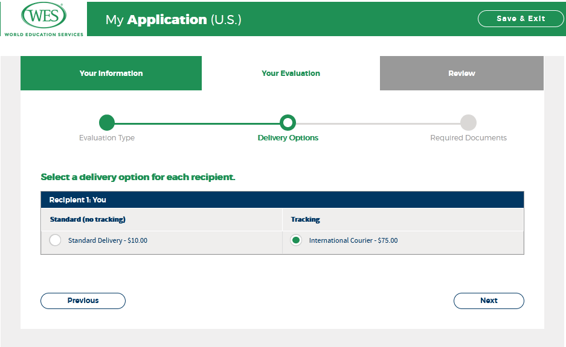Proceed with the Next button
This screenshot has width=566, height=347.
point(489,301)
